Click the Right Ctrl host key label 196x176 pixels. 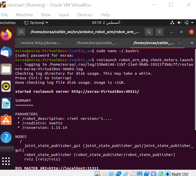click(x=180, y=174)
